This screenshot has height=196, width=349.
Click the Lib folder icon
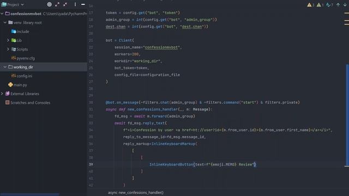[x=14, y=40]
